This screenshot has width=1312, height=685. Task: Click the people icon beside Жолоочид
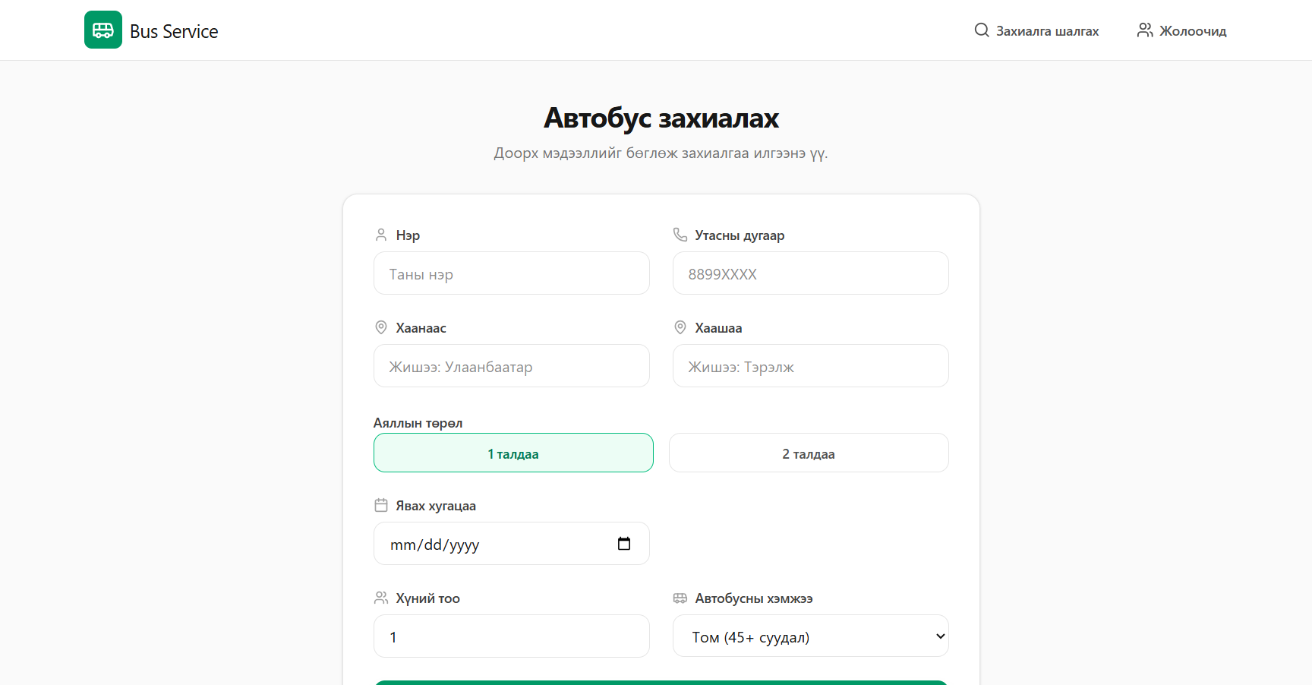(x=1145, y=30)
